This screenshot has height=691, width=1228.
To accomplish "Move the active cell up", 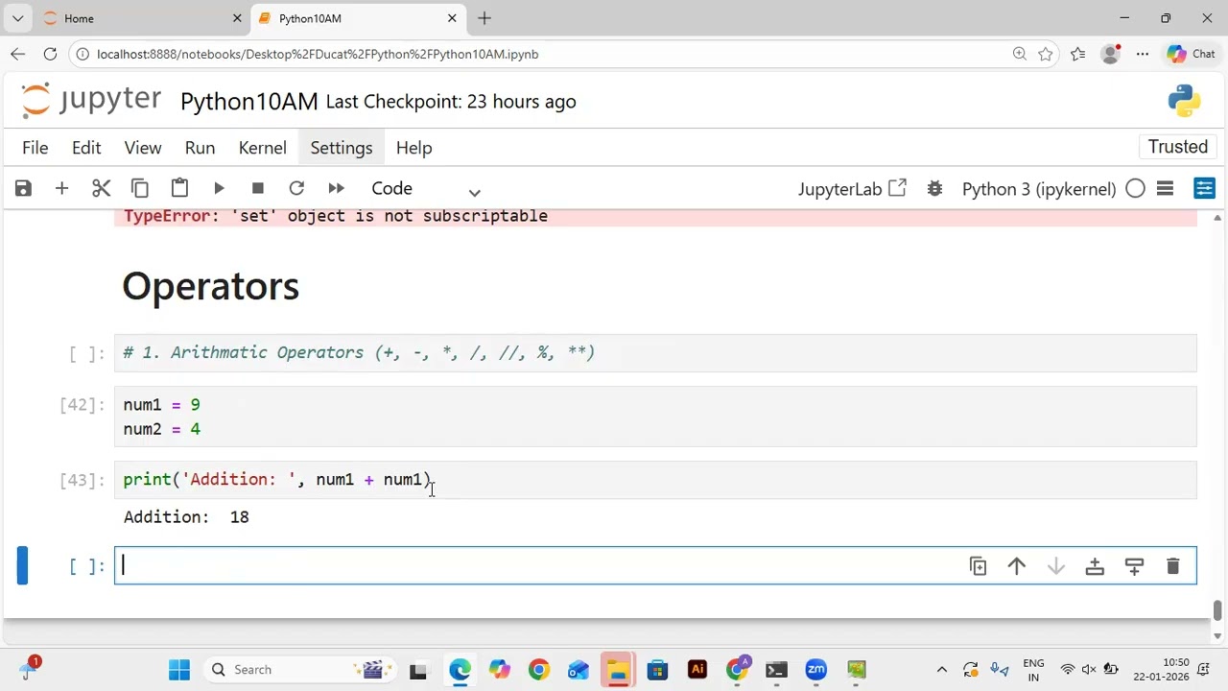I will [x=1017, y=566].
